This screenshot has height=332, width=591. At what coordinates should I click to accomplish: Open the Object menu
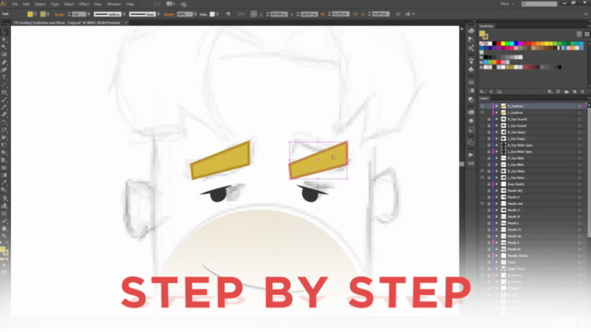(x=40, y=4)
